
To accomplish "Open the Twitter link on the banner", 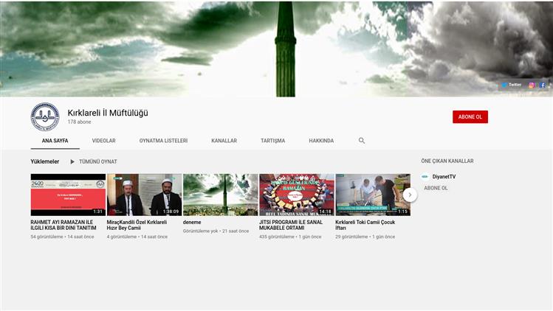I will pyautogui.click(x=512, y=85).
